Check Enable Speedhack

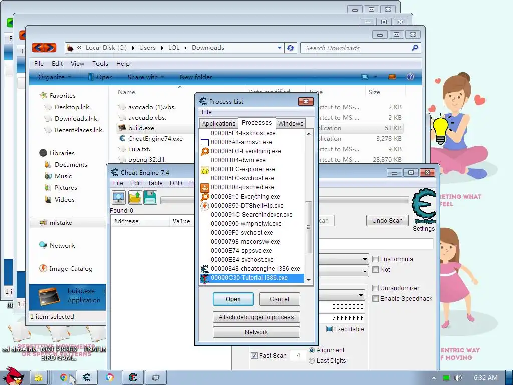point(376,299)
